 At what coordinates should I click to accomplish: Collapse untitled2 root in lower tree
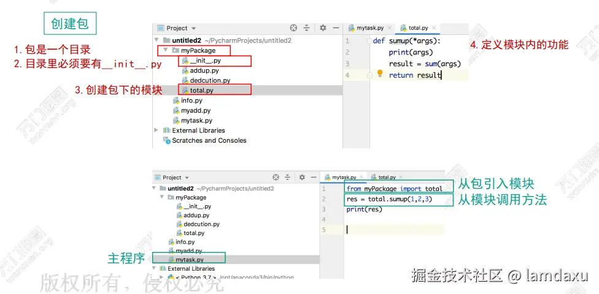(154, 188)
